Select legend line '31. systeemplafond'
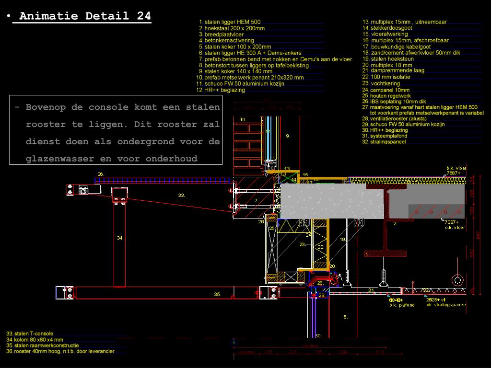The image size is (491, 368). 385,136
